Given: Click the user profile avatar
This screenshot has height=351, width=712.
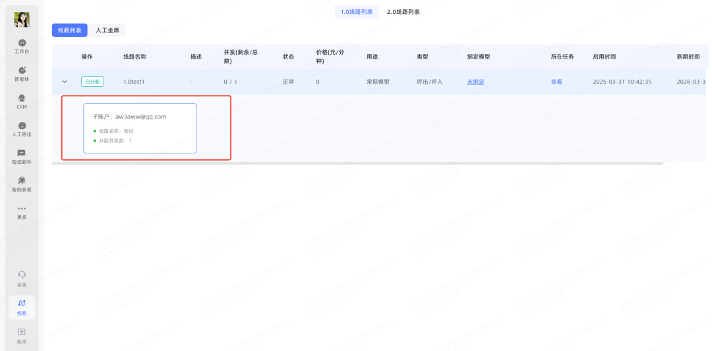Looking at the screenshot, I should (22, 20).
